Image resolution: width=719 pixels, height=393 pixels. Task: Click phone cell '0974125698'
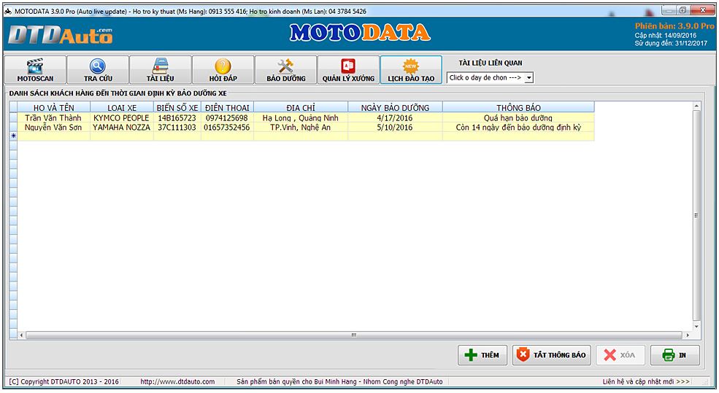click(227, 117)
